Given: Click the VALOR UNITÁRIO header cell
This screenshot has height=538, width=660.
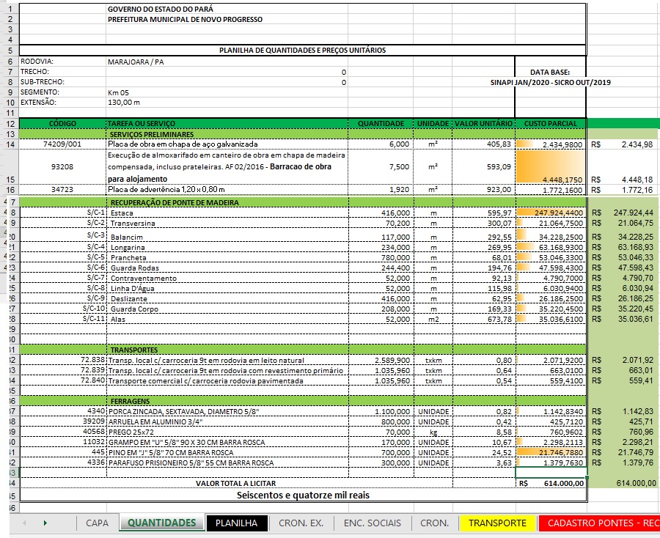Looking at the screenshot, I should point(484,124).
